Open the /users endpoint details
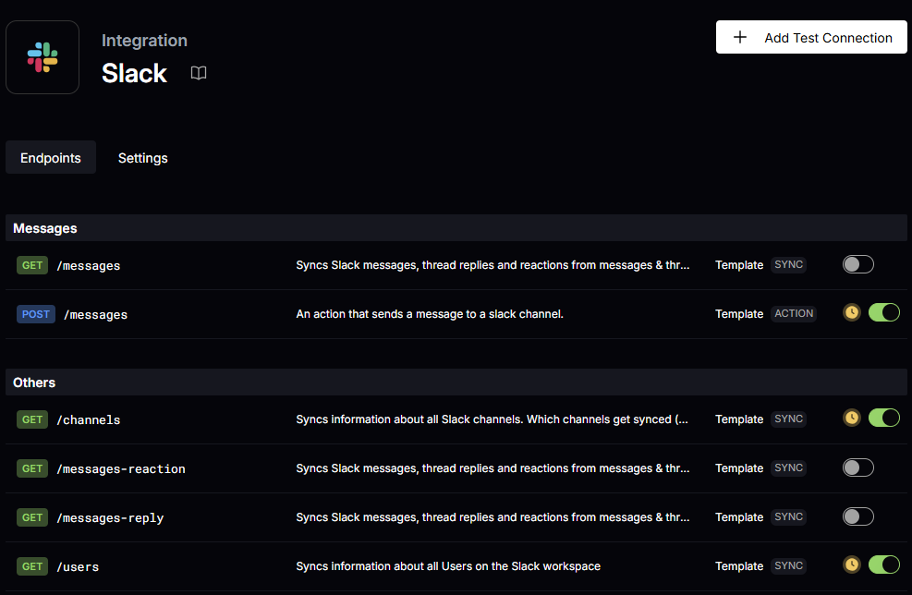Viewport: 912px width, 595px height. (x=78, y=566)
